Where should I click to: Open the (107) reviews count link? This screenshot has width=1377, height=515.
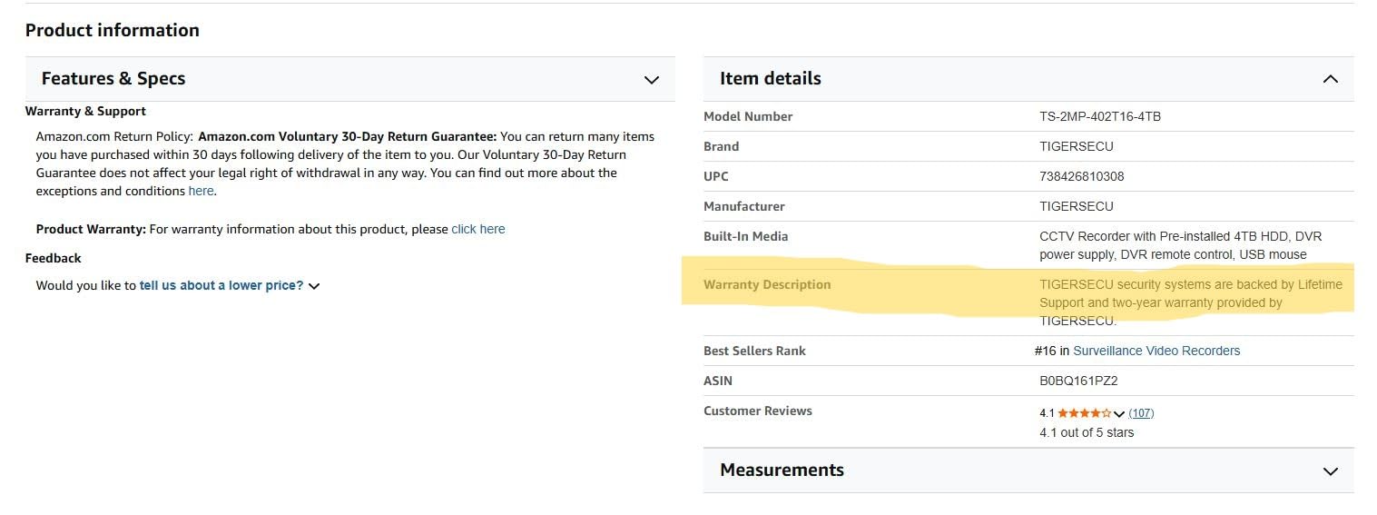(x=1141, y=412)
